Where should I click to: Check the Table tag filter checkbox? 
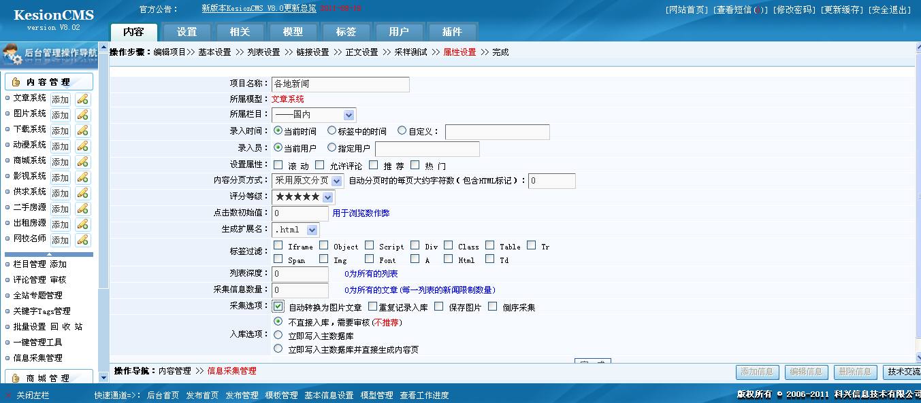pos(489,245)
